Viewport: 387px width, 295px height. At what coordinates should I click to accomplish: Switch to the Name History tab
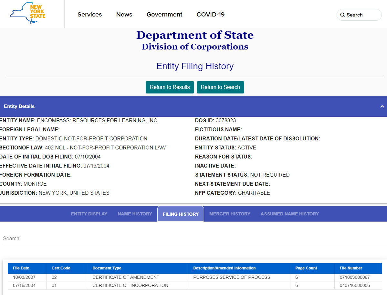tap(135, 214)
